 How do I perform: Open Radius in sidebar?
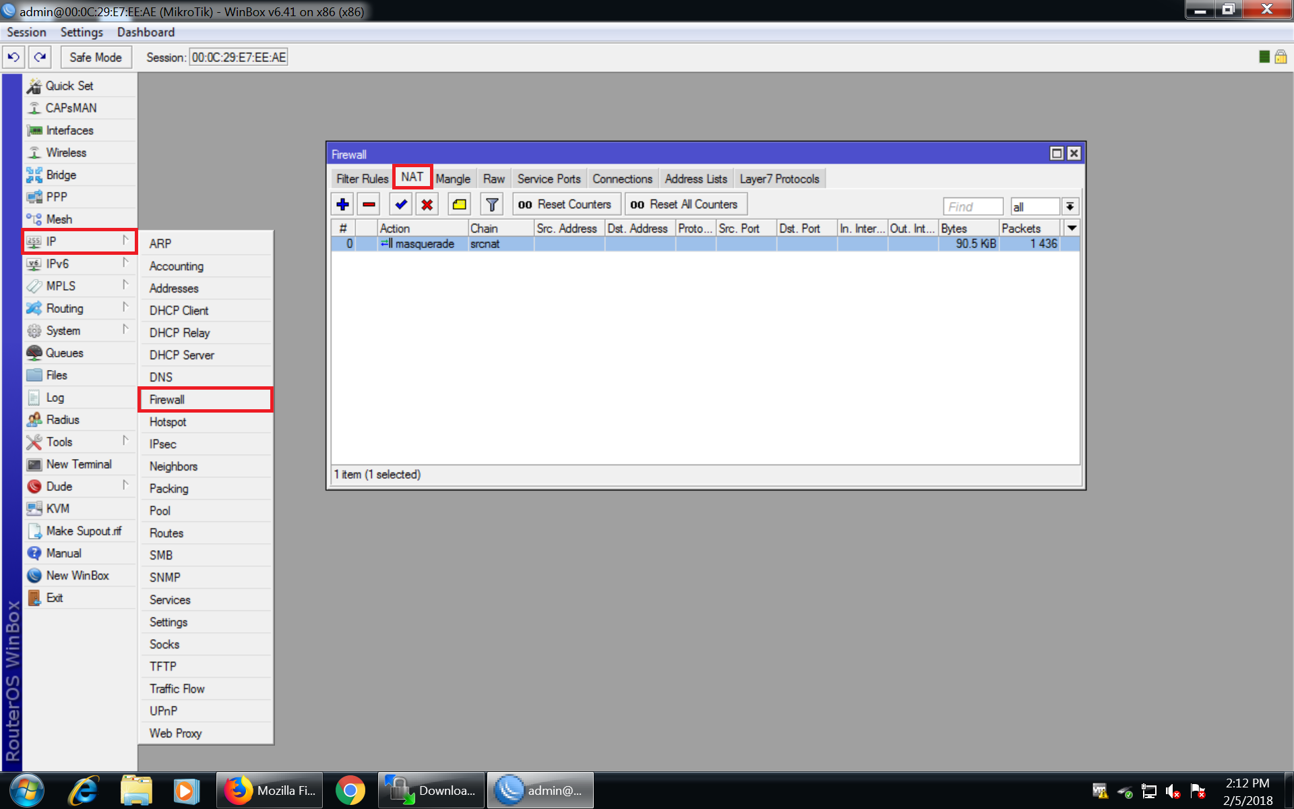point(80,419)
